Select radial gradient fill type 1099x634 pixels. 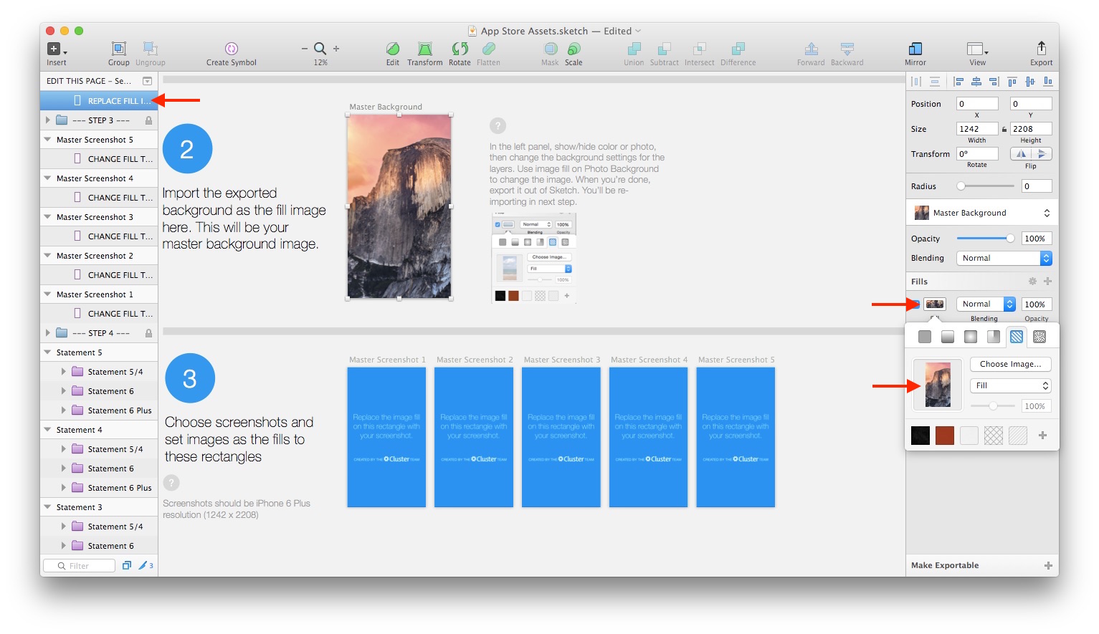click(971, 337)
